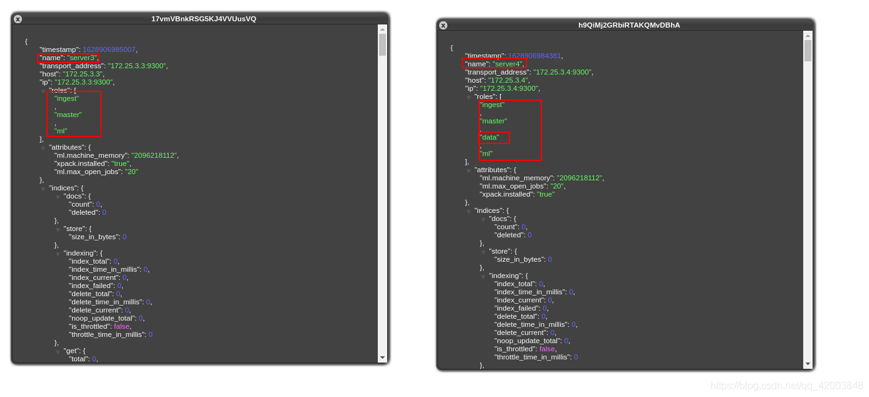Click the "server3" name value

[82, 58]
